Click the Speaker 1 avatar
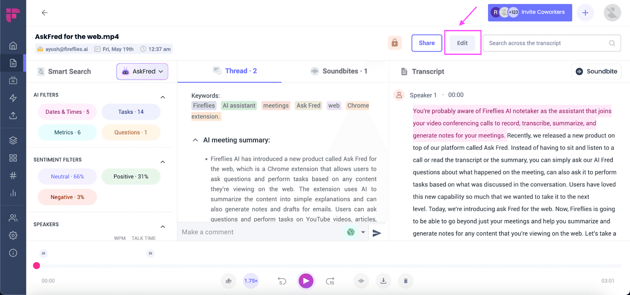 tap(399, 95)
